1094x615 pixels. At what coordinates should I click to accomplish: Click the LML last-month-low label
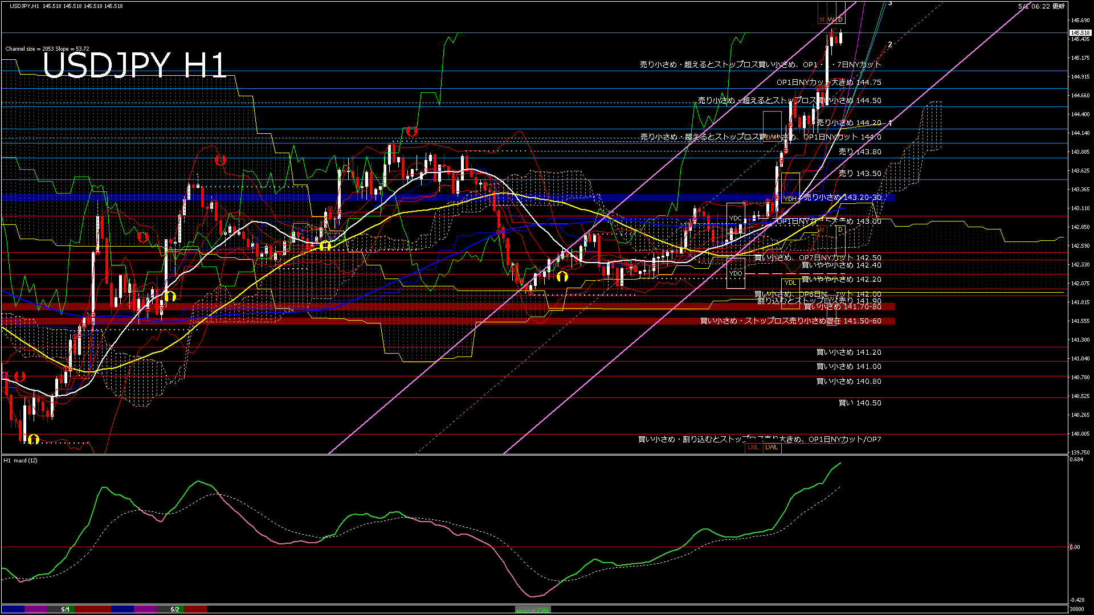(x=753, y=448)
